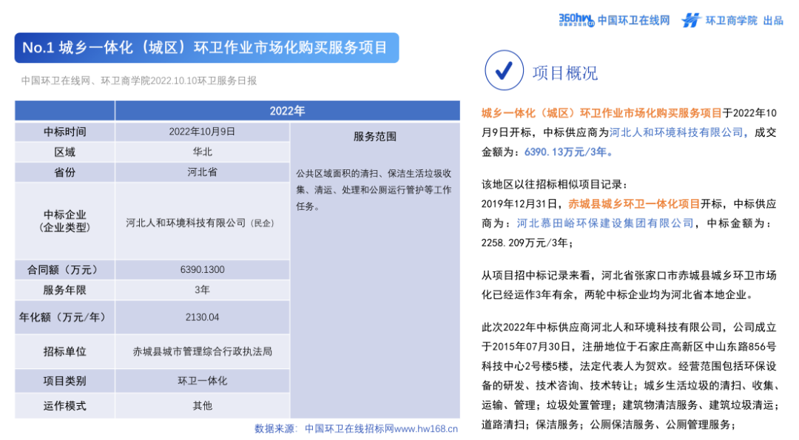Click the 服务年限 row label
Screen dimensions: 799x440
pyautogui.click(x=64, y=291)
